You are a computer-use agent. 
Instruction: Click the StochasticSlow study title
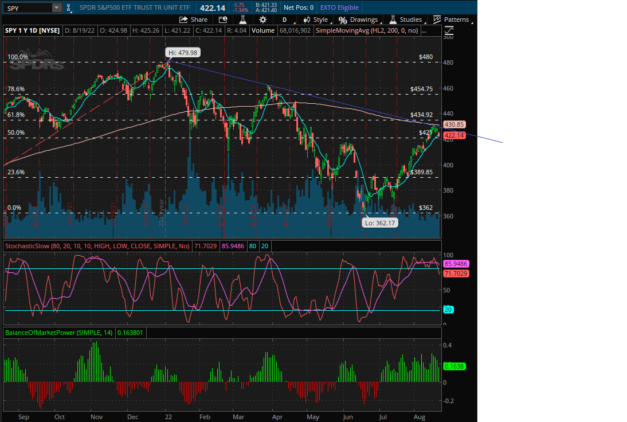97,246
